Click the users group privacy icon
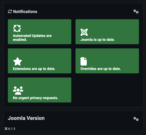 pos(18,91)
